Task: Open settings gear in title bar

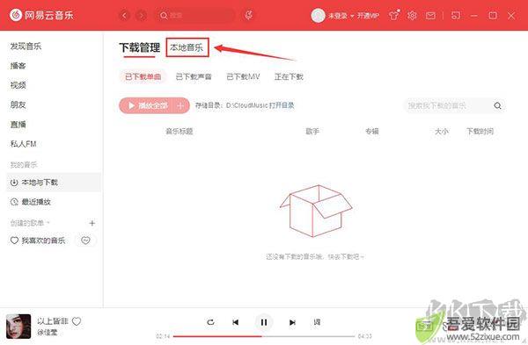Action: [x=412, y=16]
